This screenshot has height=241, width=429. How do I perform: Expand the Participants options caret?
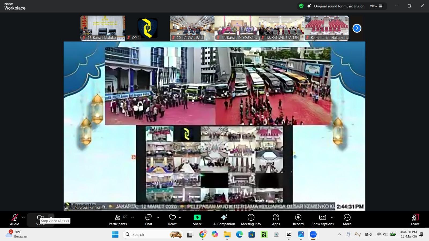[x=132, y=217]
